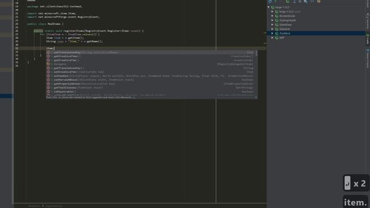Click 'public class ModItems' declaration line
Viewport: 370px width, 208px height.
(45, 24)
